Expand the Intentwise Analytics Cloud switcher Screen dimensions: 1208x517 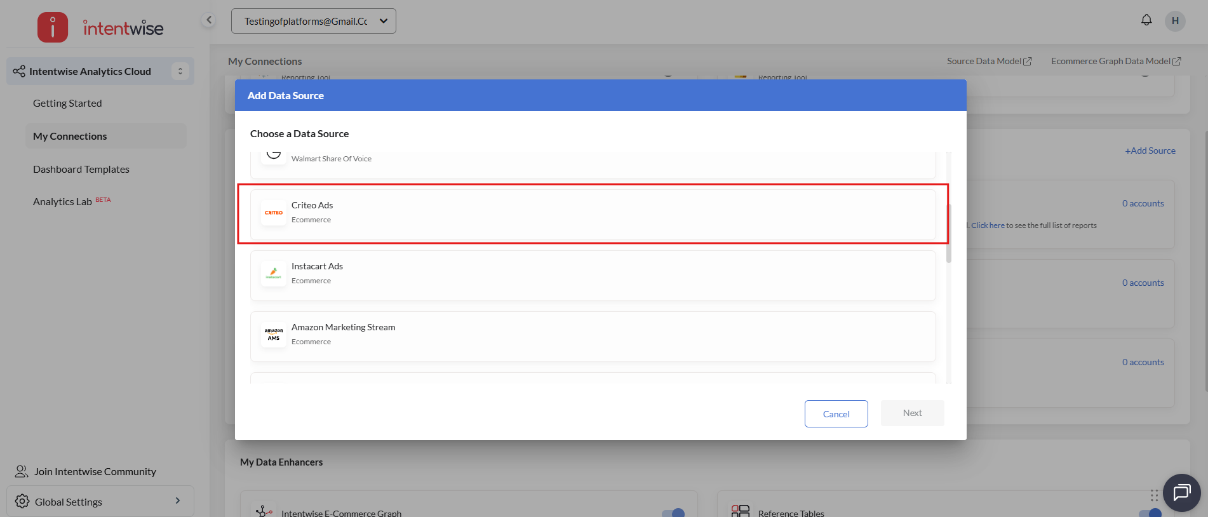pyautogui.click(x=180, y=71)
